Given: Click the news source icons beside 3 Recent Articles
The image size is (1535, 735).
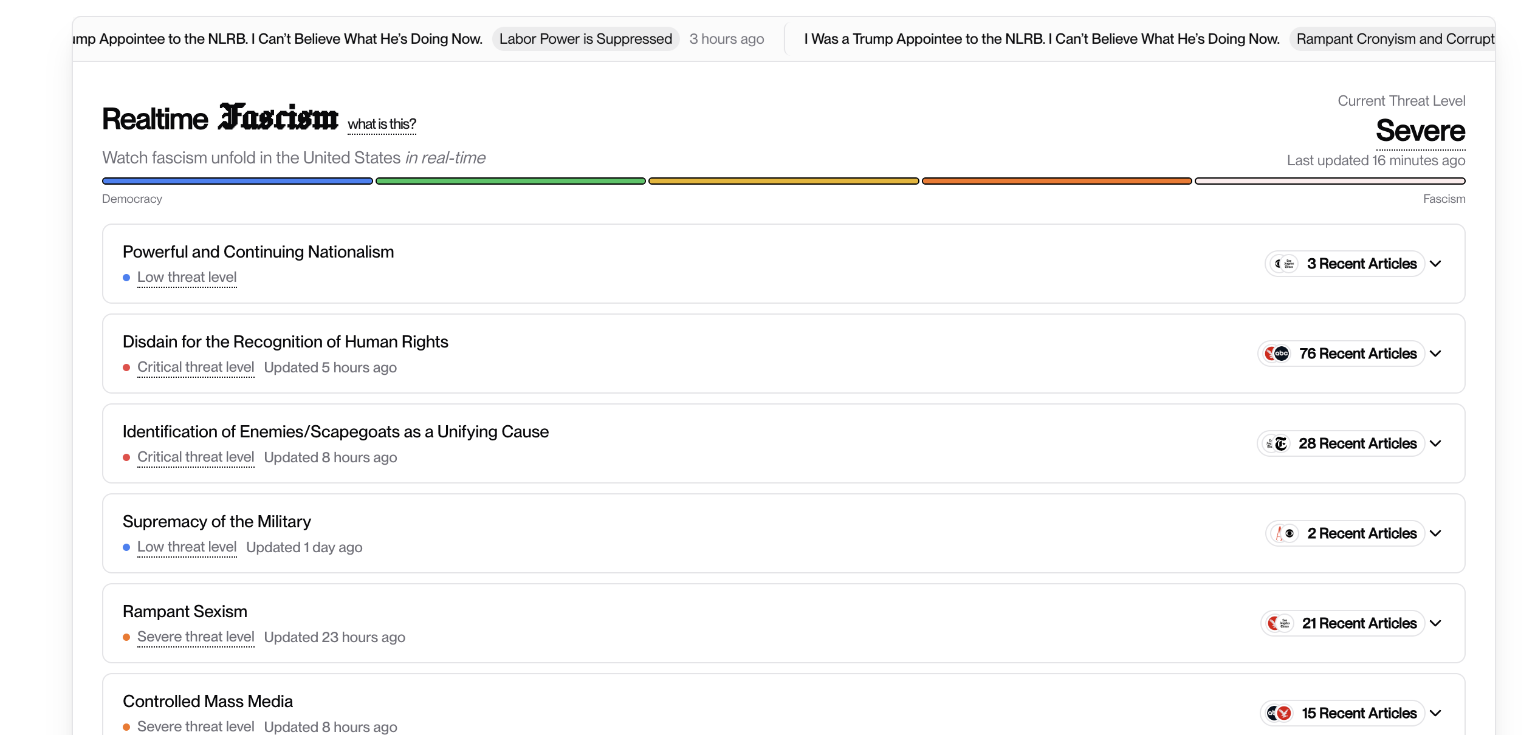Looking at the screenshot, I should point(1284,264).
